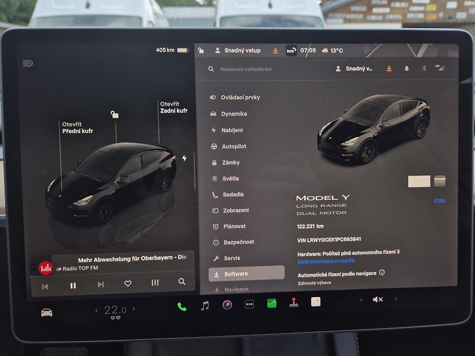The height and width of the screenshot is (356, 475).
Task: Increase cabin temperature with right chevron
Action: [134, 309]
